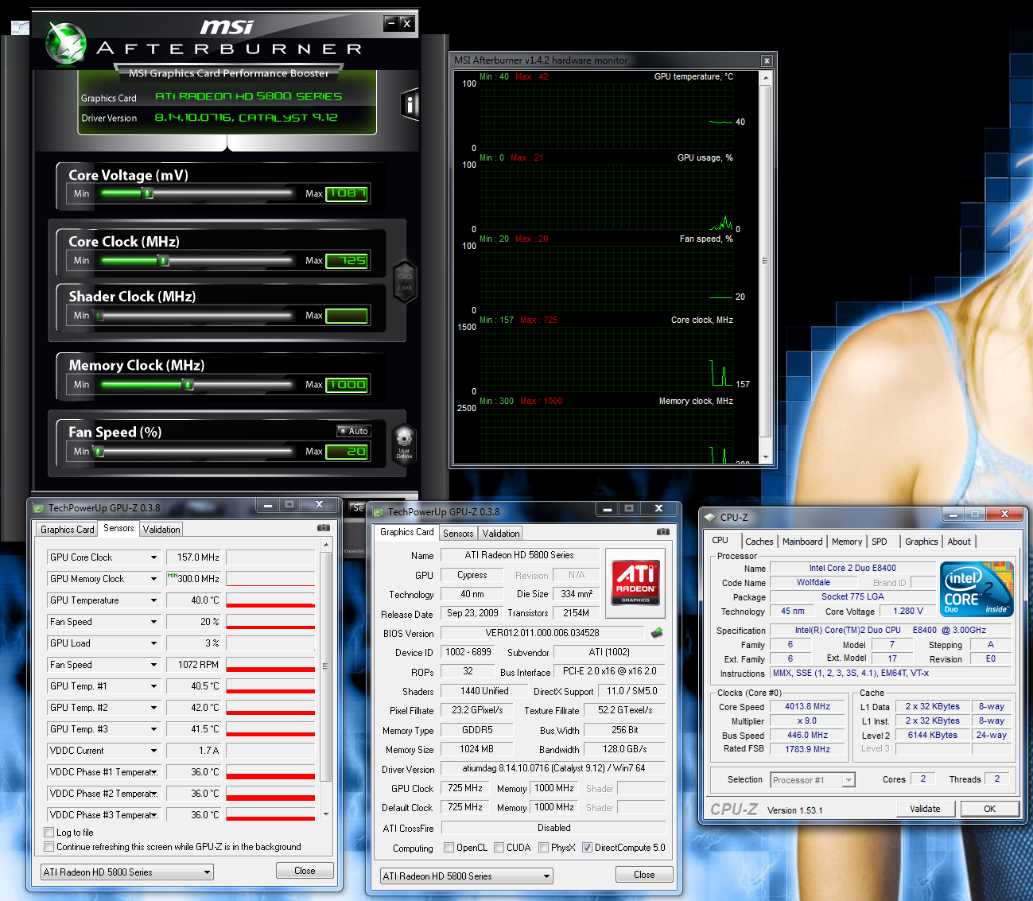The width and height of the screenshot is (1033, 901).
Task: Open Graphics Card tab in GPU-Z Sensors window
Action: pos(67,530)
